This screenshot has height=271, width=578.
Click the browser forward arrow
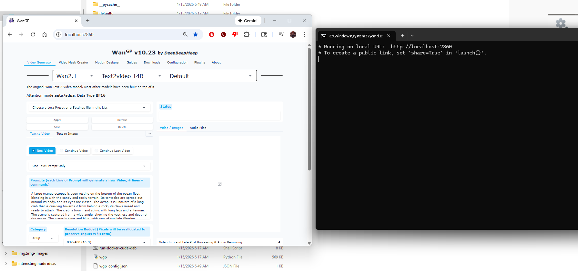pos(21,34)
